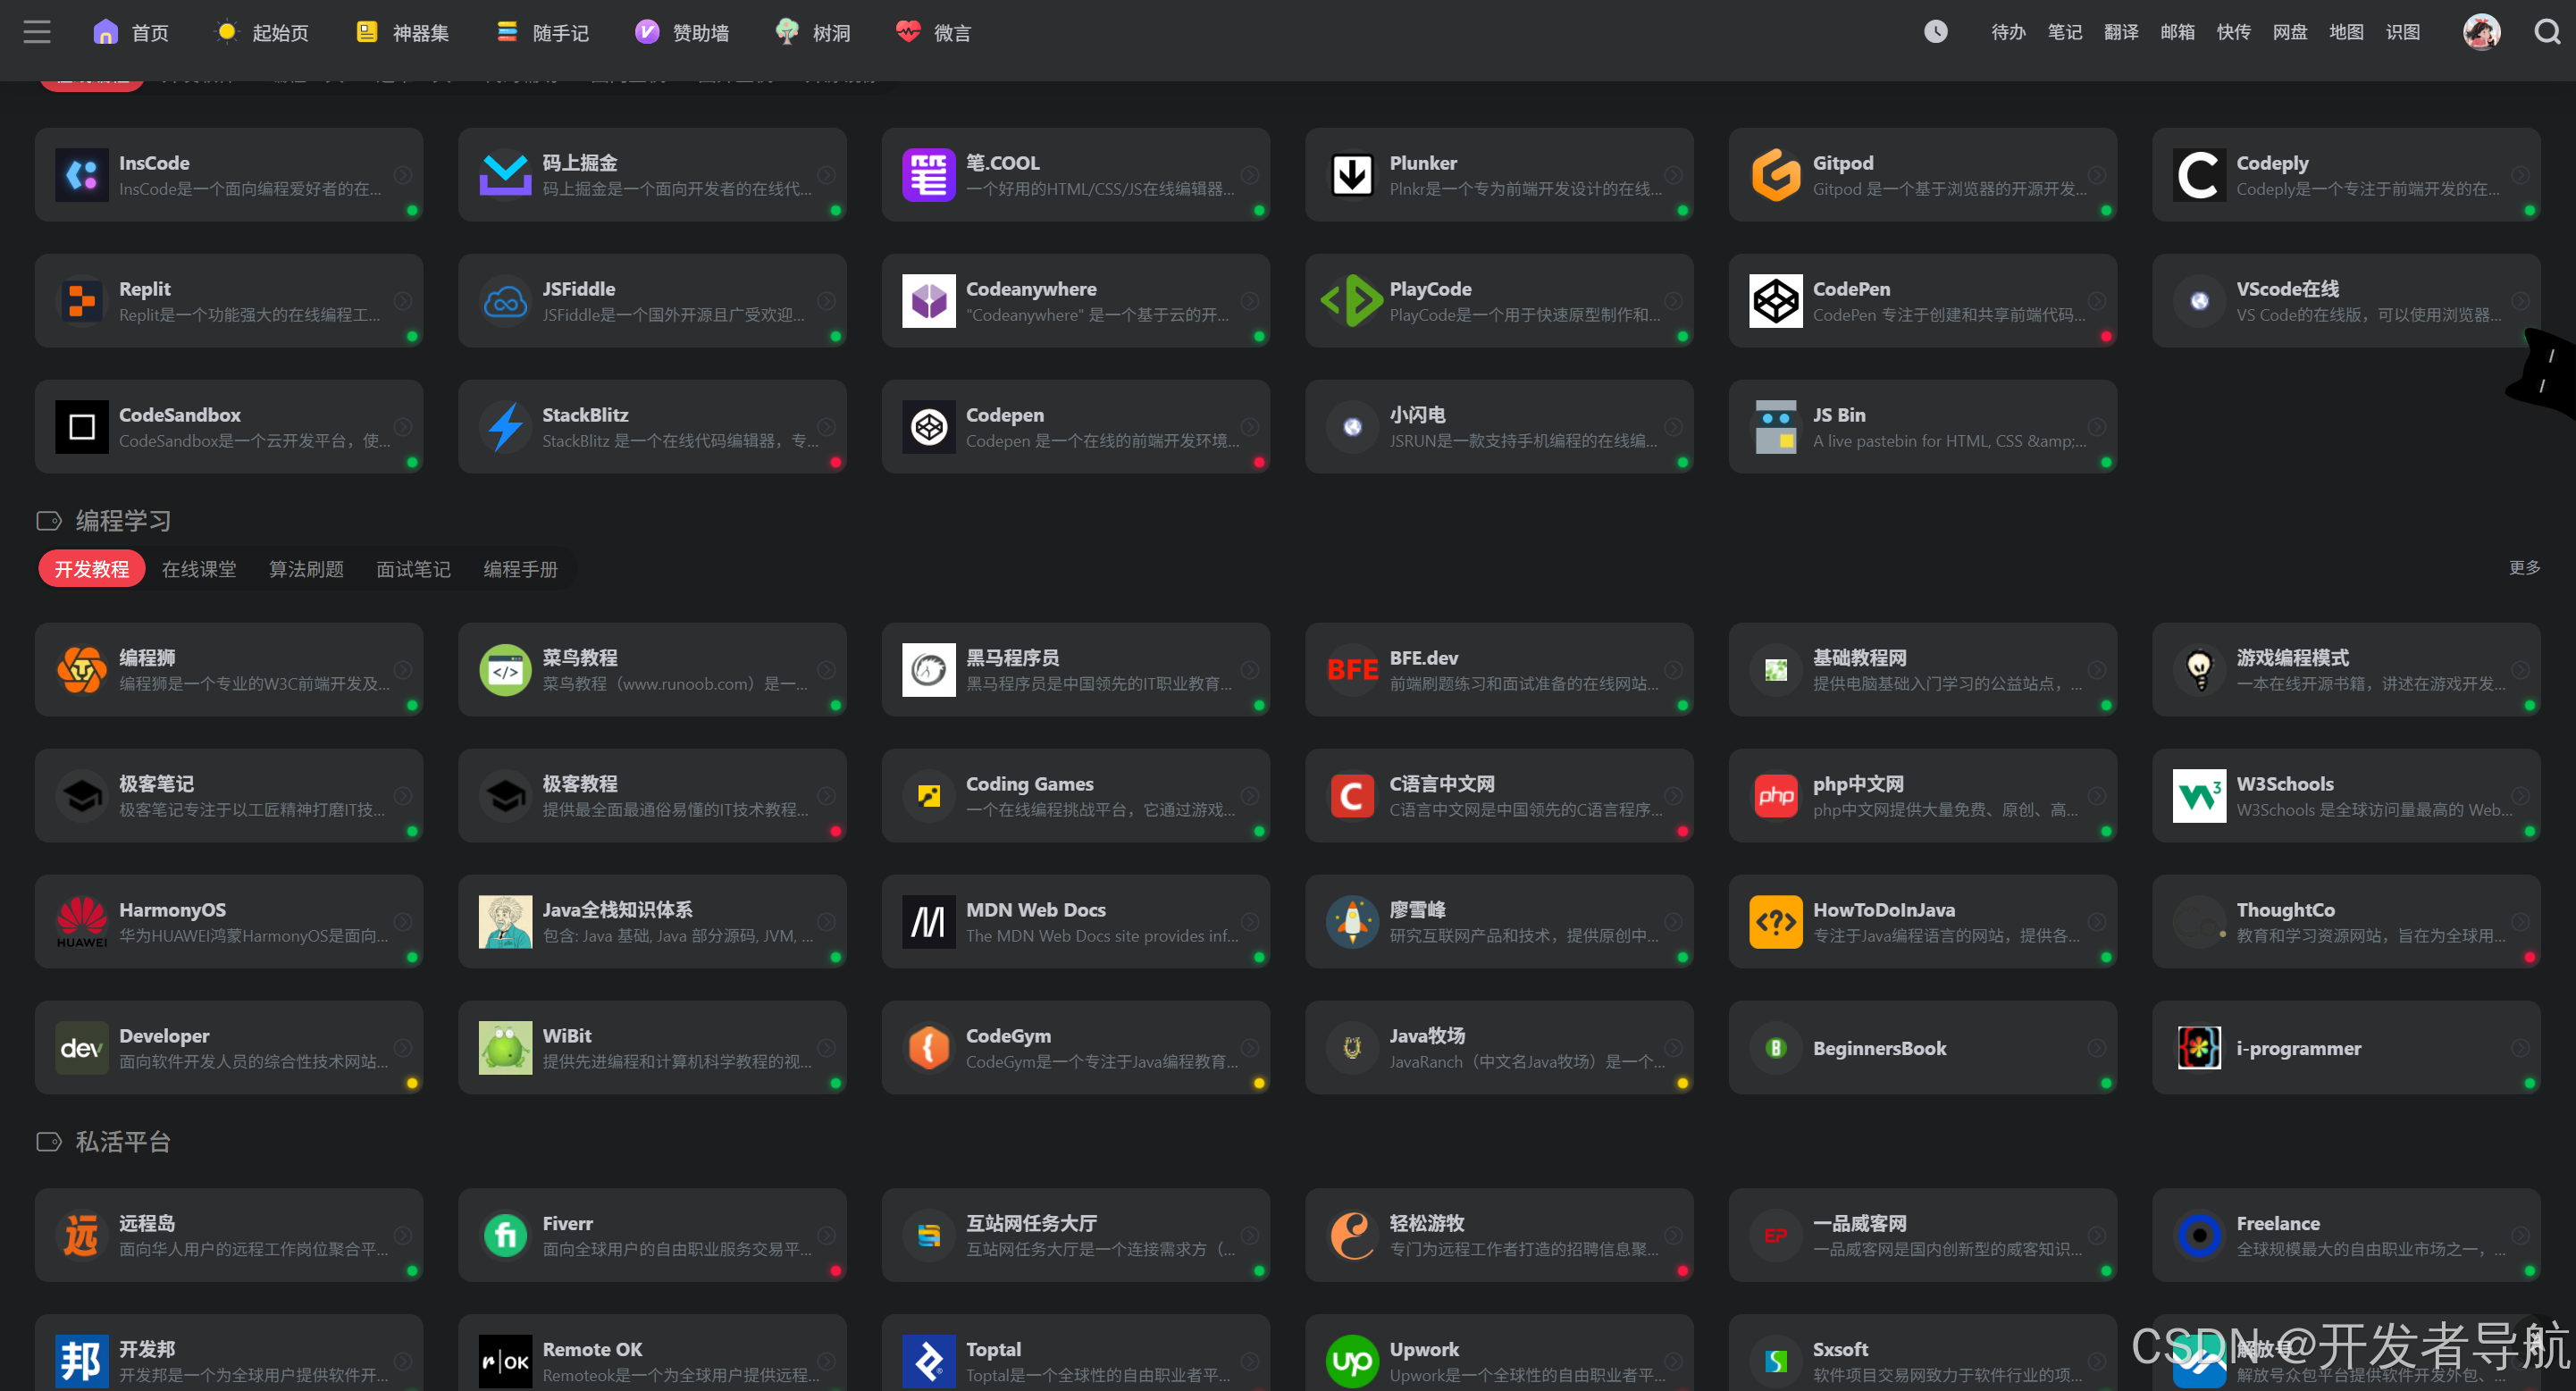Switch to the 在线课堂 tab
The image size is (2576, 1391).
[199, 569]
